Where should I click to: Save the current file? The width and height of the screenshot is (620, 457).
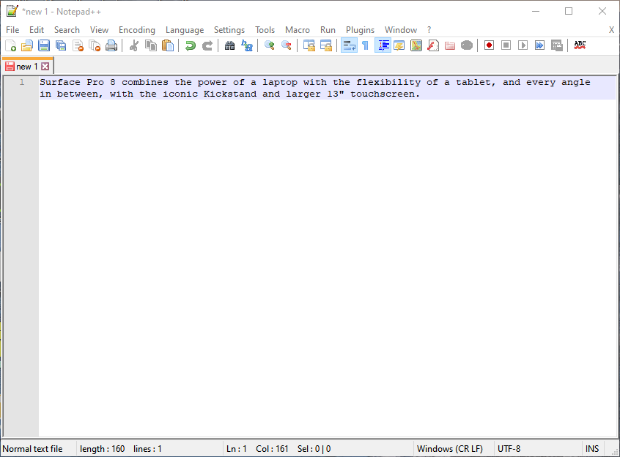tap(44, 46)
